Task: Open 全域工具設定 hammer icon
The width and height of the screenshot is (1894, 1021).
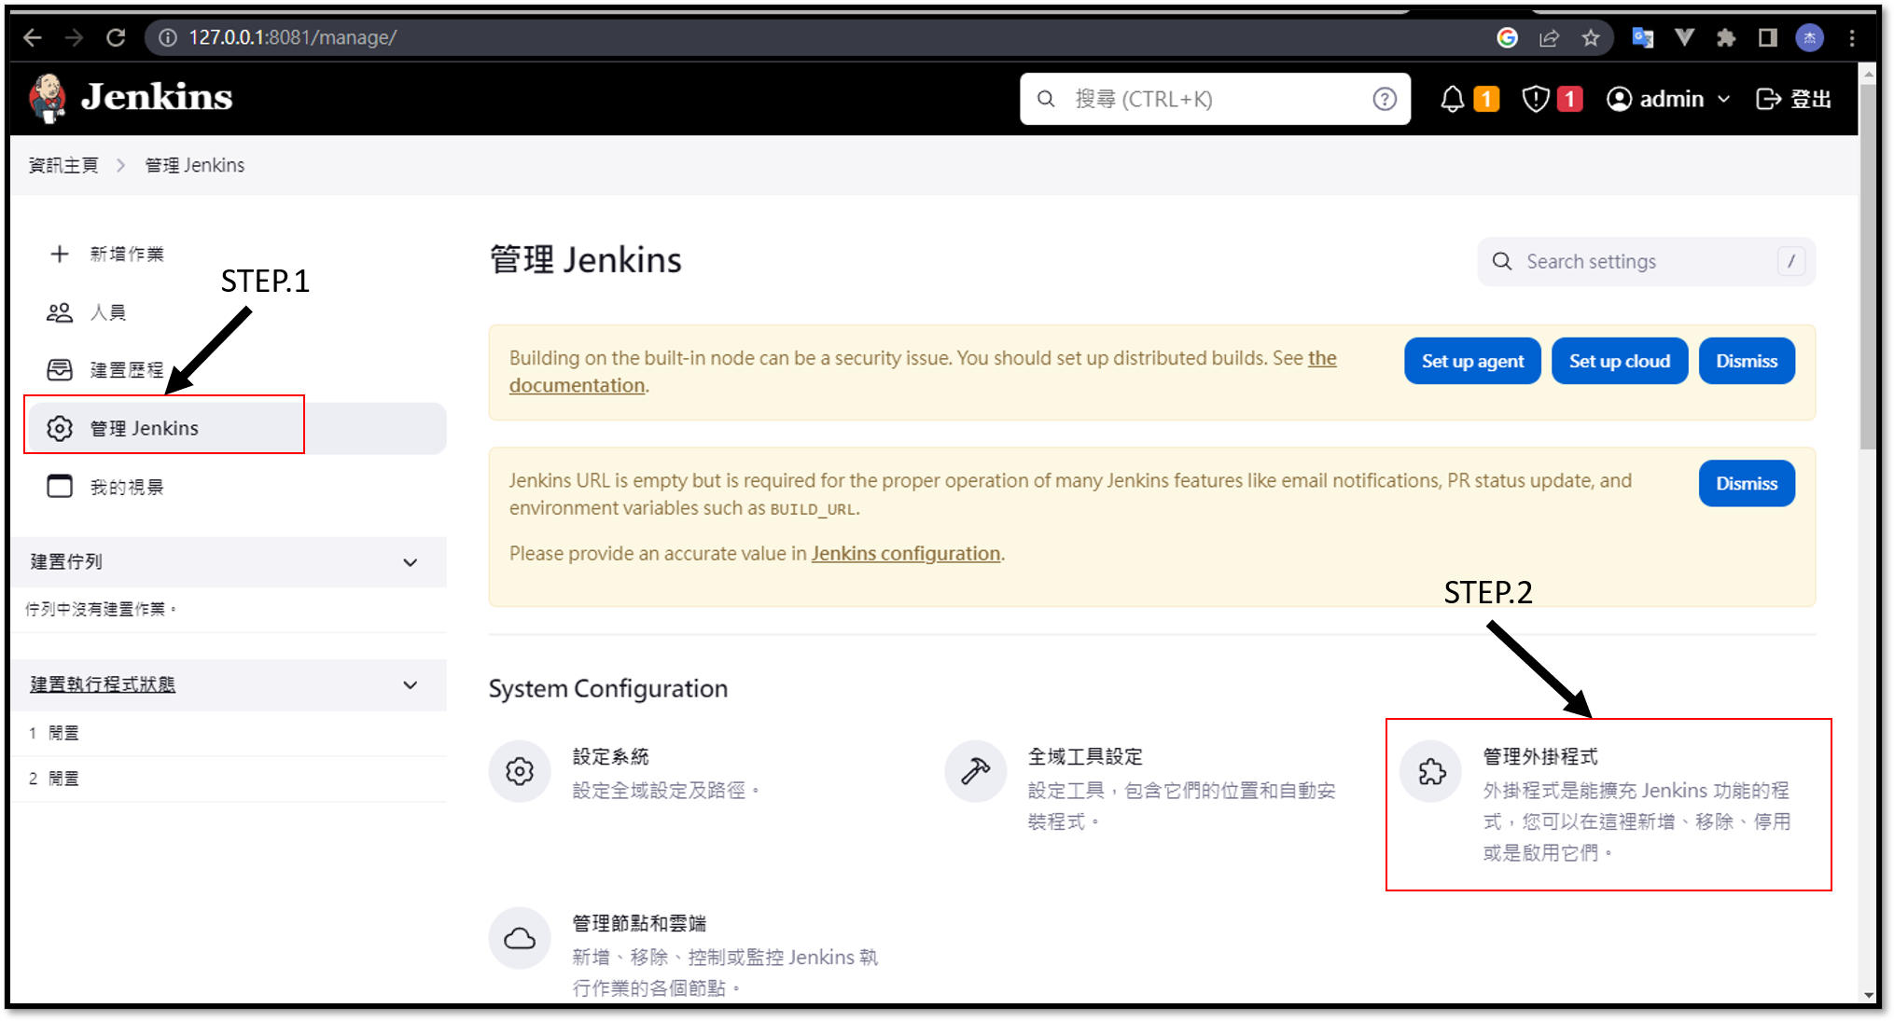Action: 976,771
